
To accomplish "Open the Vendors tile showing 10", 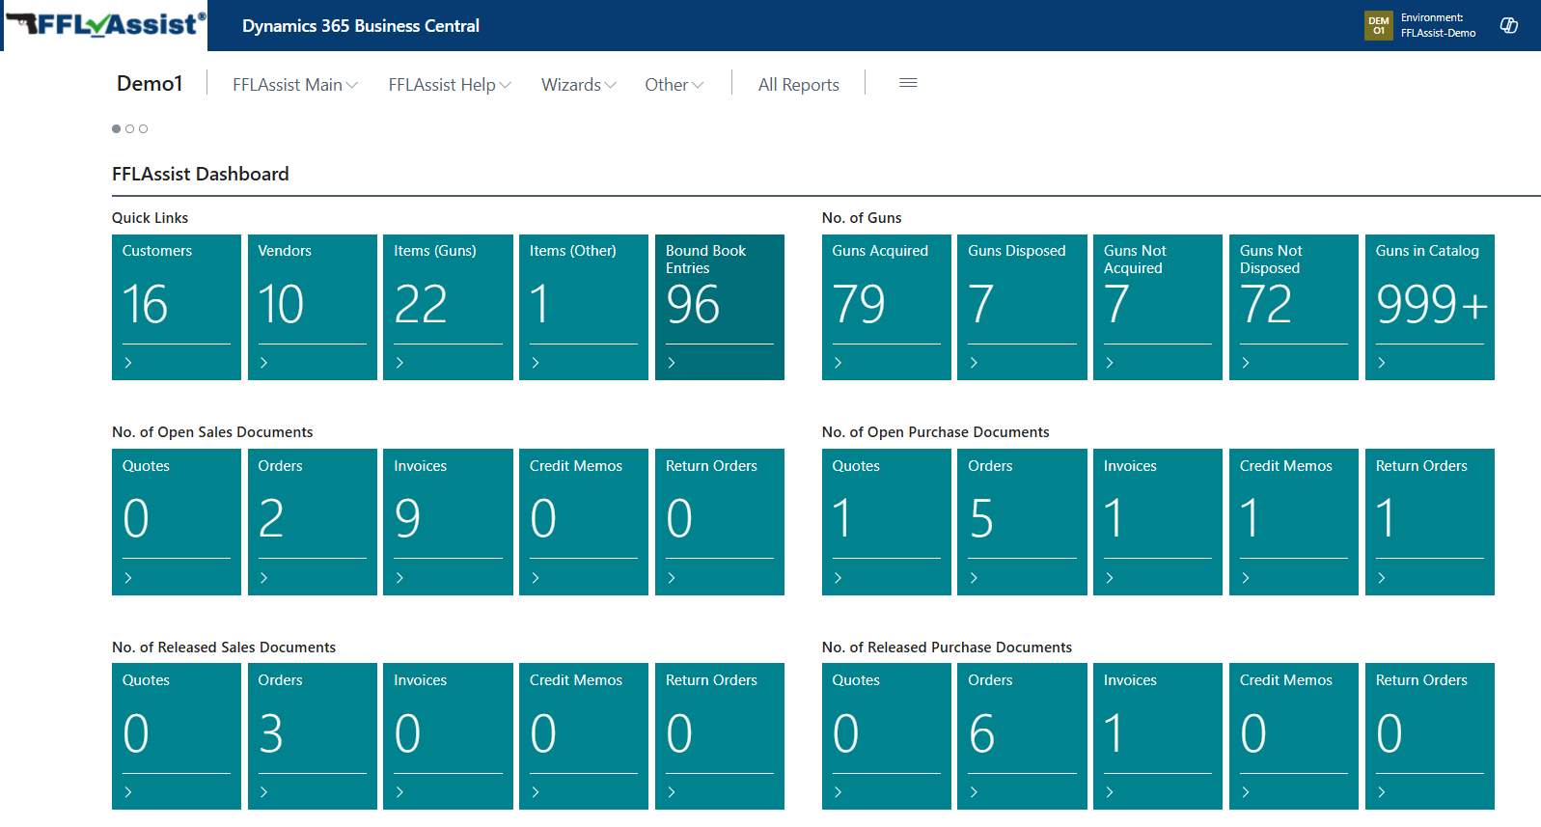I will pos(313,307).
